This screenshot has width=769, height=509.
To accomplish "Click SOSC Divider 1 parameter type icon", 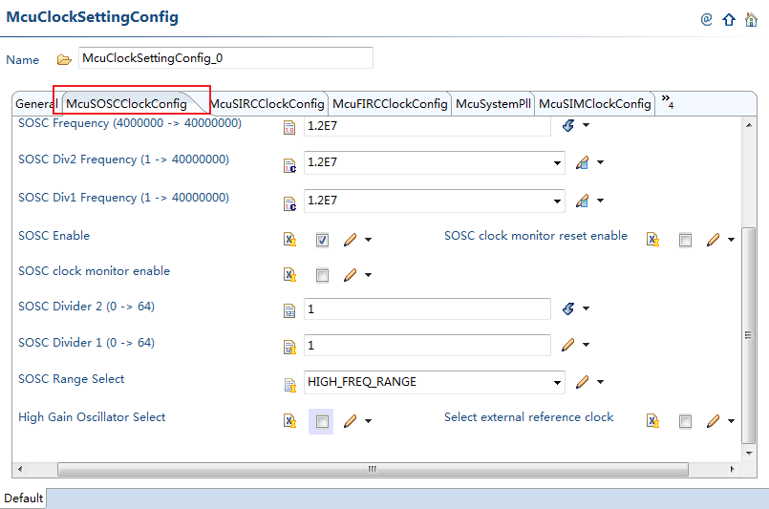I will [289, 348].
